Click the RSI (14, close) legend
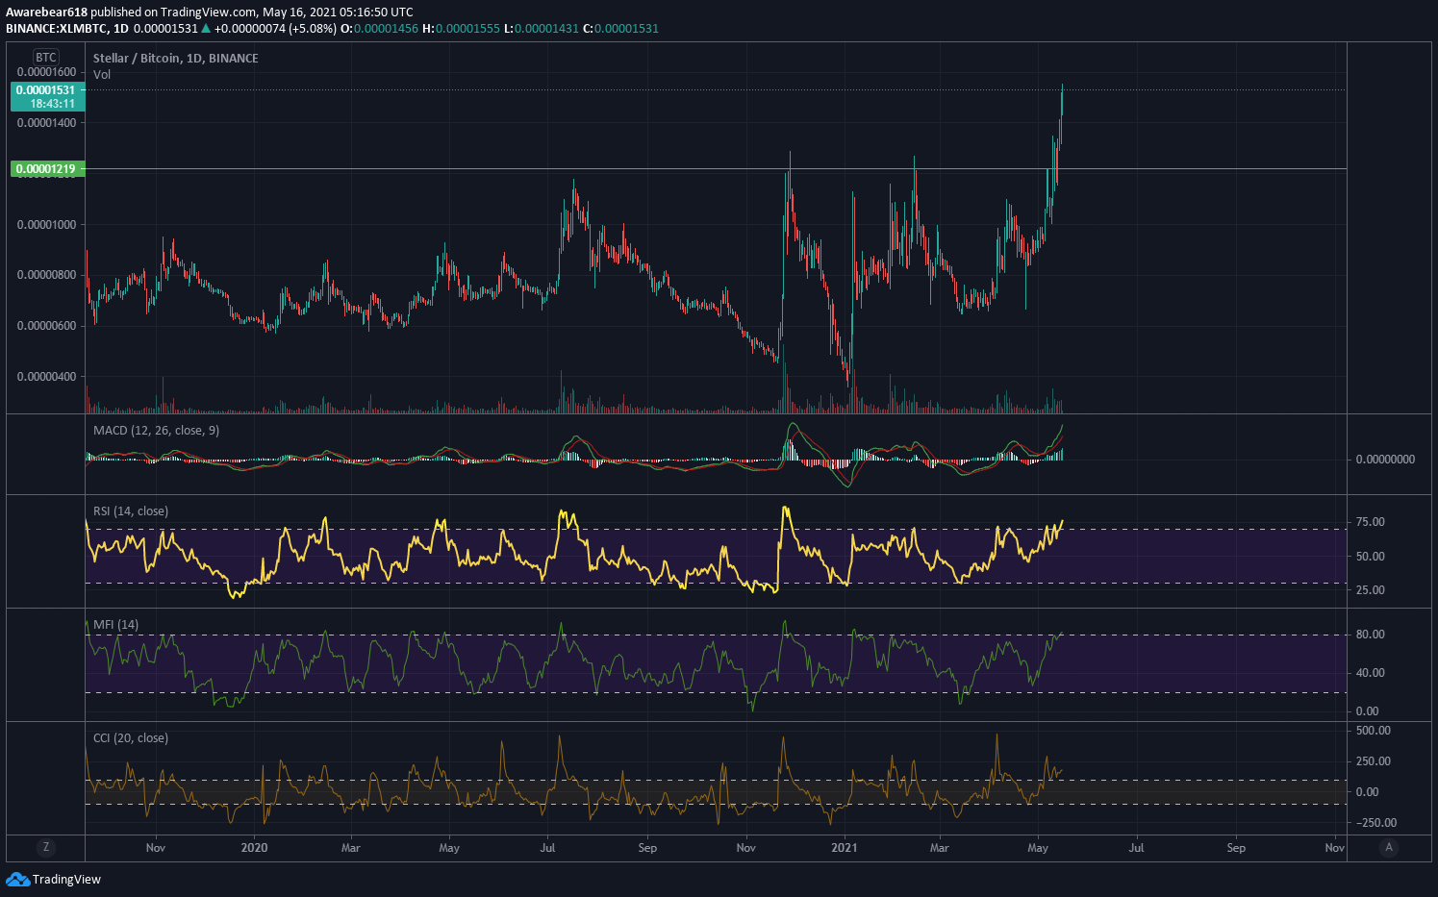The image size is (1438, 897). [131, 511]
